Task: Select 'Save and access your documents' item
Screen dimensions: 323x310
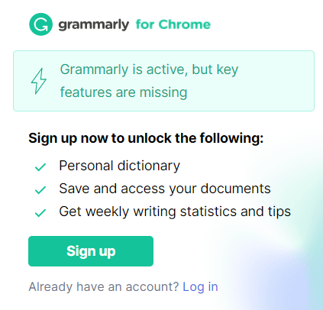Action: [165, 189]
